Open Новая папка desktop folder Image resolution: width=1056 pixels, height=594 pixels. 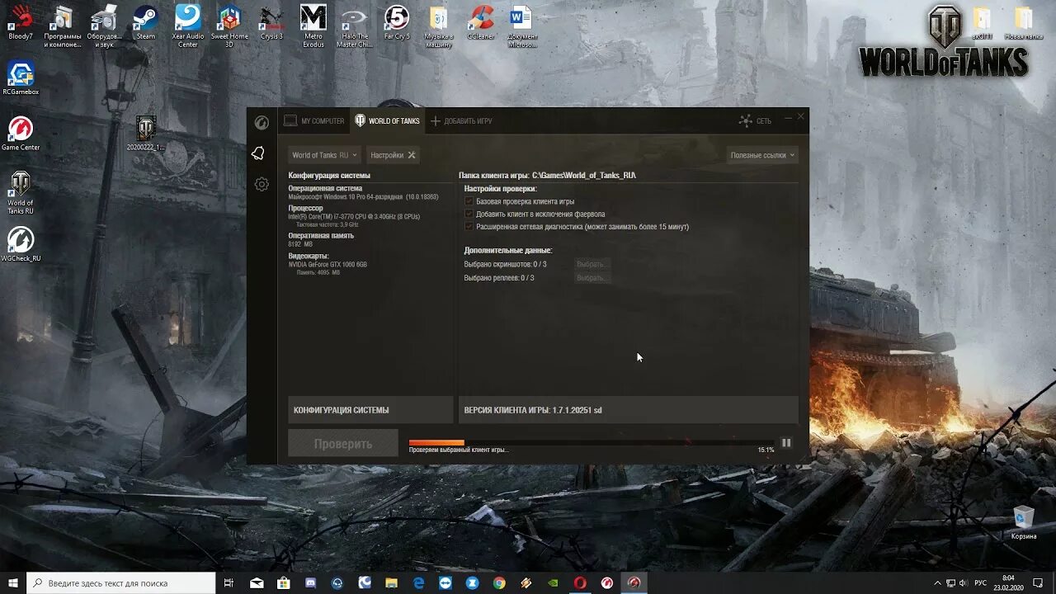[1024, 22]
